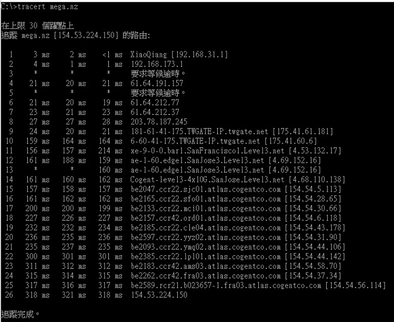Select the 192.168.173.1 address in hop 2

[157, 64]
